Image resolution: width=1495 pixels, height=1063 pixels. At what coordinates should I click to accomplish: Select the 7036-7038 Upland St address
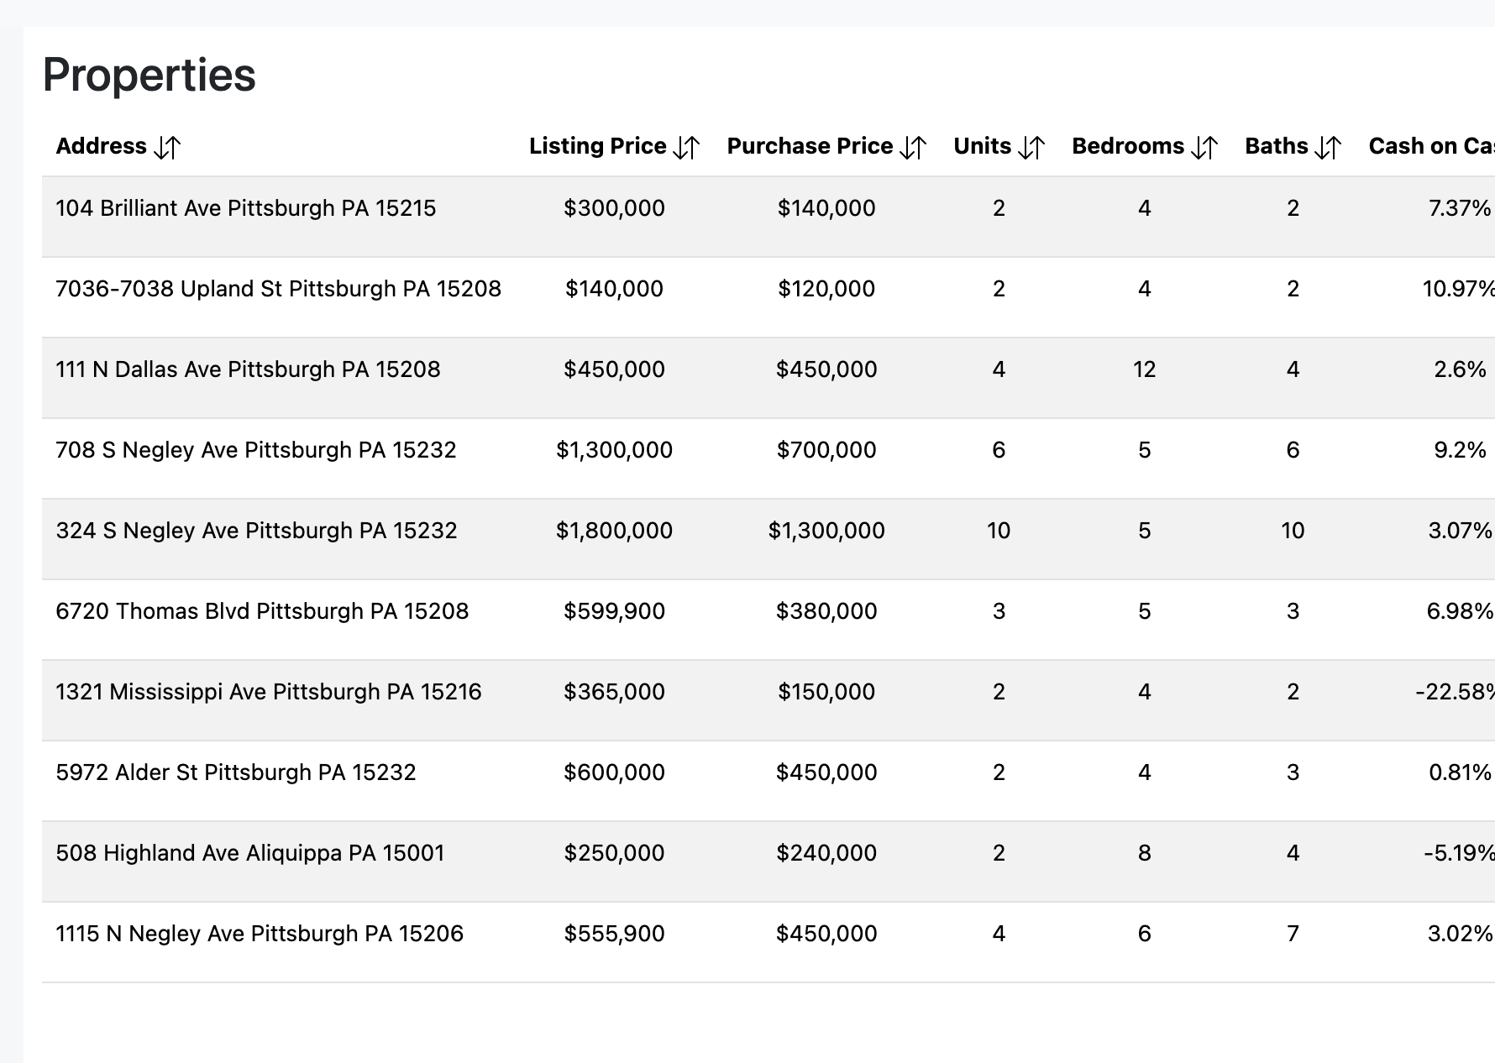[278, 289]
